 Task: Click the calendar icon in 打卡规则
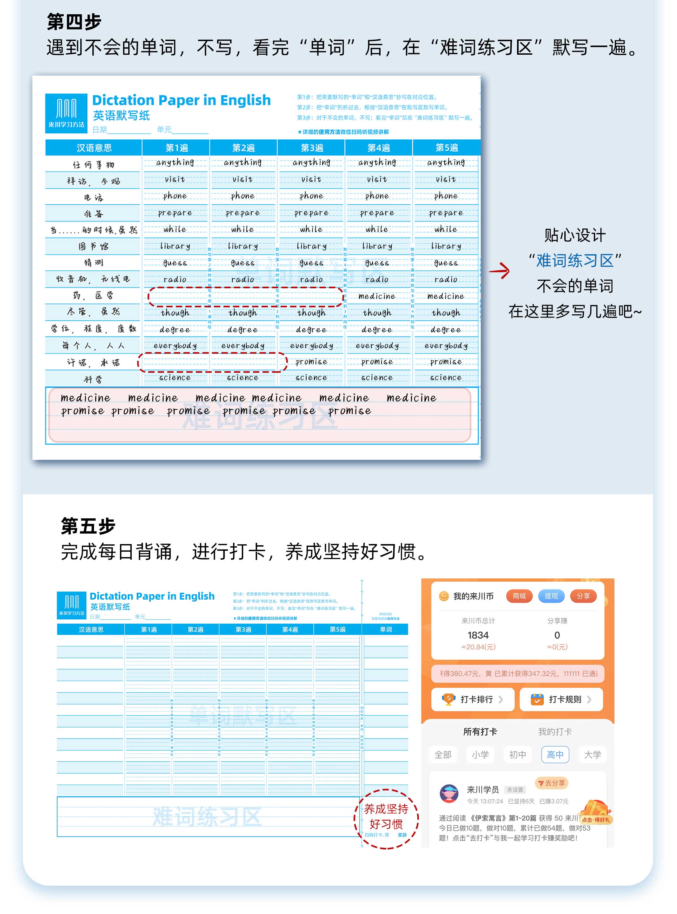coord(537,699)
